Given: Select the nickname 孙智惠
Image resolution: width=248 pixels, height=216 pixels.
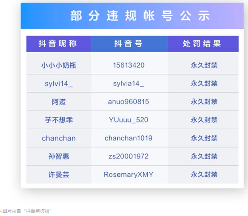Looking at the screenshot, I should pos(59,157).
